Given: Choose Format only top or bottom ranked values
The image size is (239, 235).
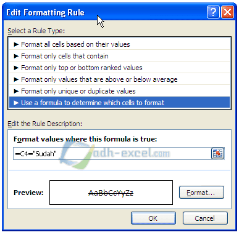Looking at the screenshot, I should tap(119, 68).
